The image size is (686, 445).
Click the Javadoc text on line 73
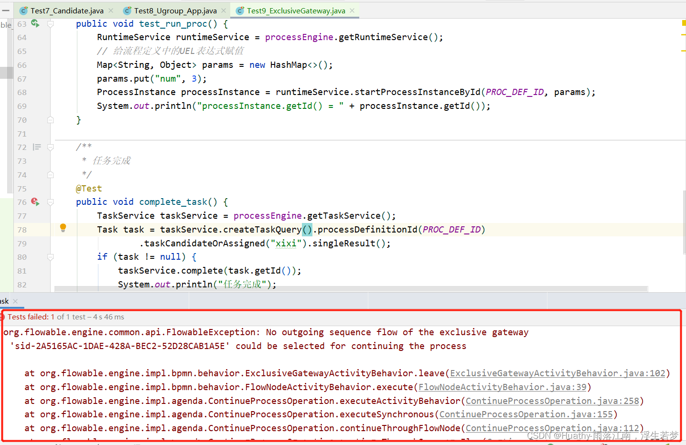tap(111, 161)
